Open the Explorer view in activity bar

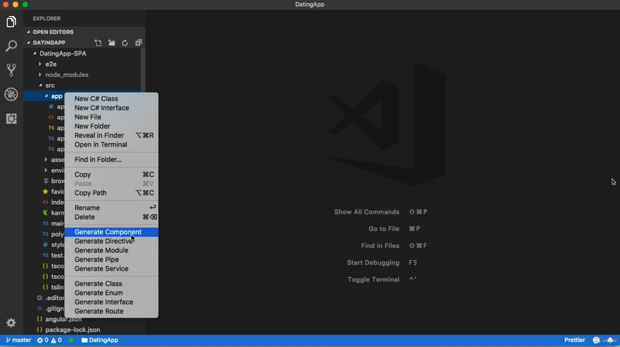11,22
